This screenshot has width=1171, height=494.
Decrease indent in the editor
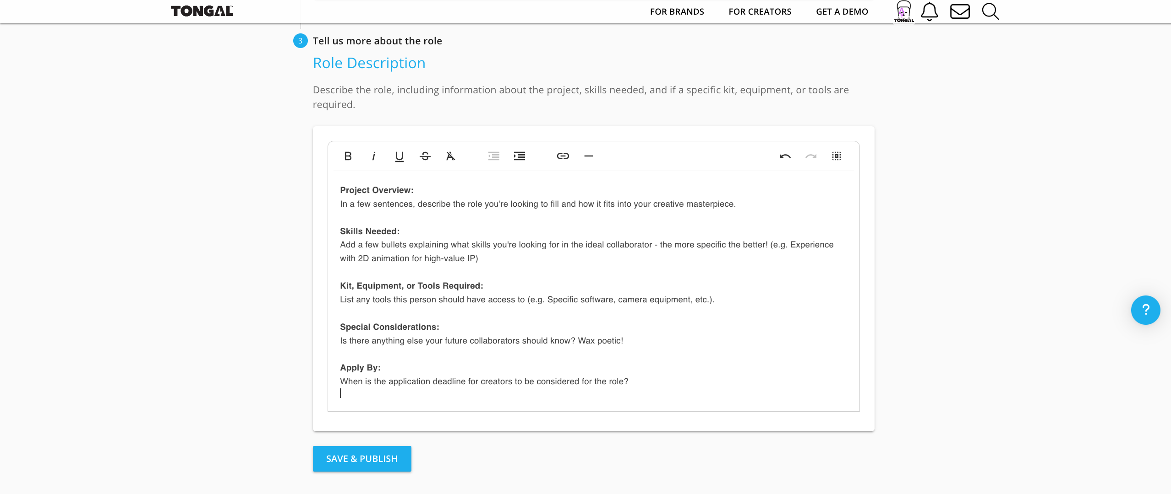tap(493, 156)
